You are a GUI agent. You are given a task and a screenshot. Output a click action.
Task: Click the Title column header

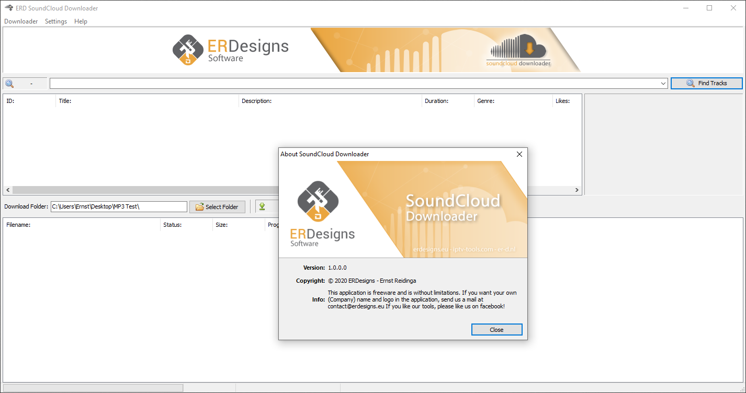click(x=147, y=101)
